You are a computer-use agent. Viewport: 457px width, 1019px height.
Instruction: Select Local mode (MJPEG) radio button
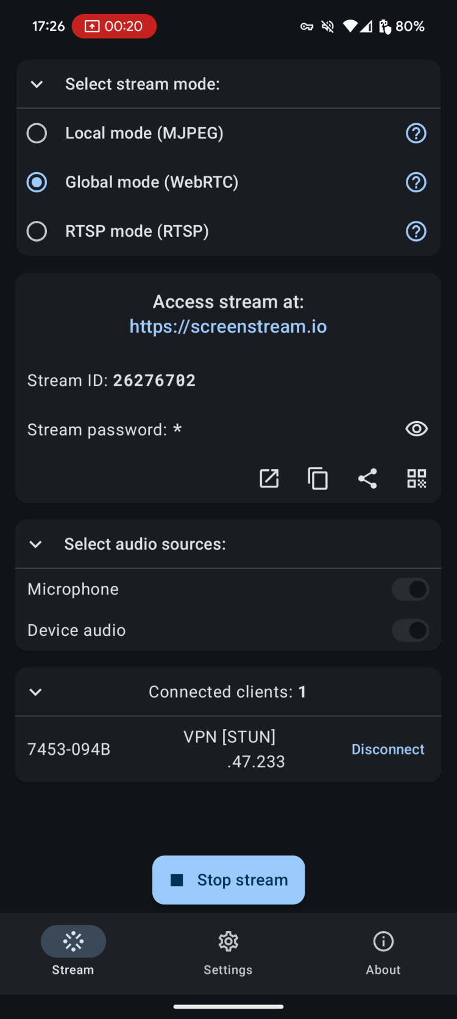coord(37,133)
